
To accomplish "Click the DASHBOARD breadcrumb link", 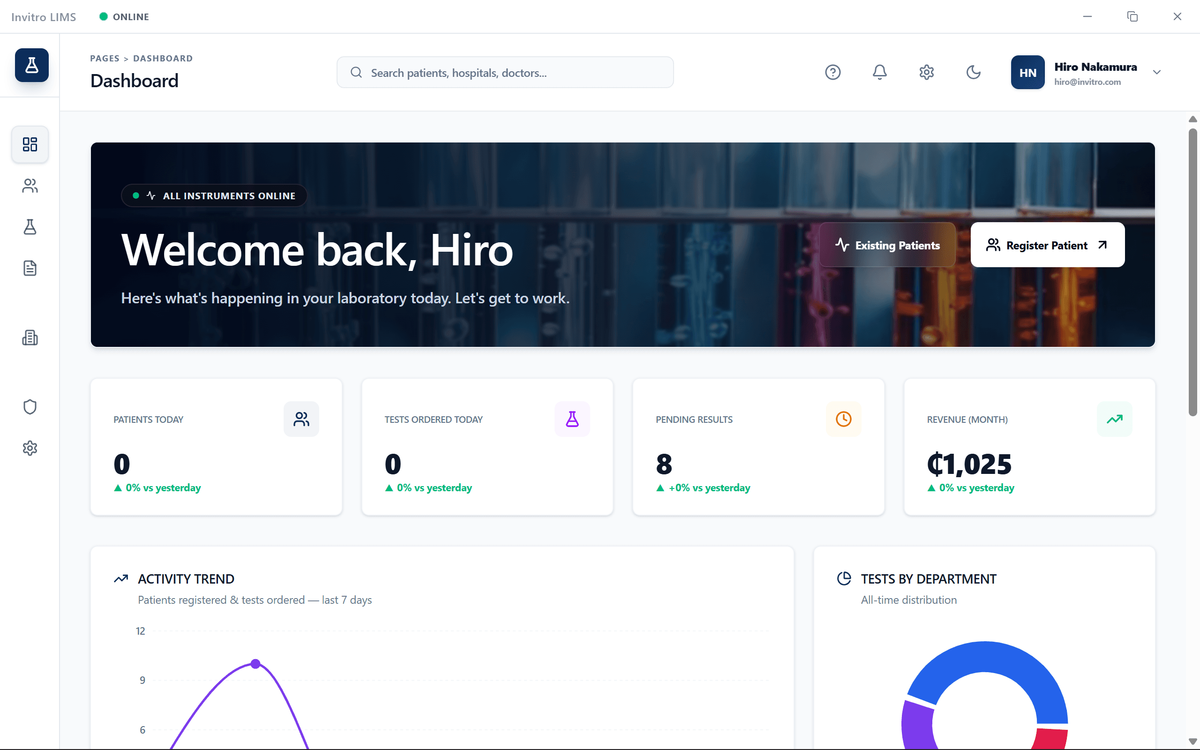I will point(163,59).
